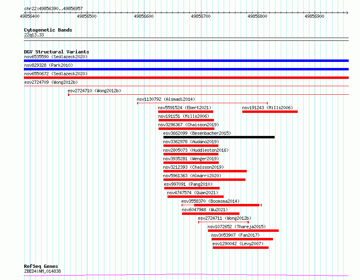
Task: Click nsv3053907 (Fan2017) label
Action: tap(235, 235)
